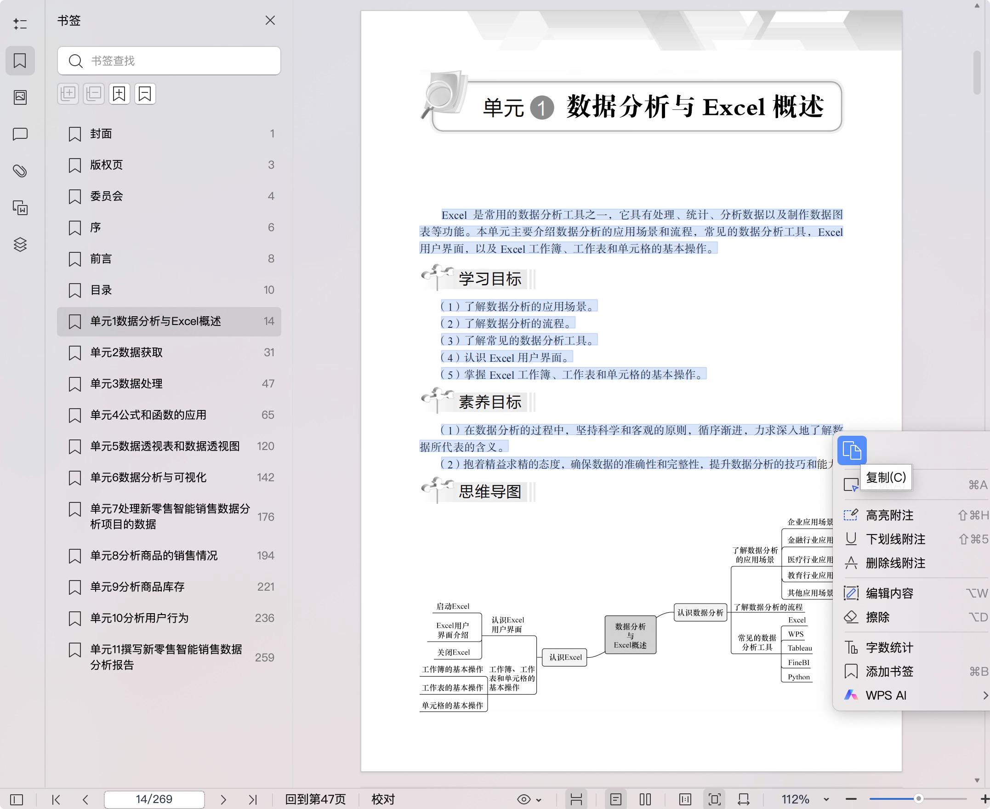Enable single page view mode
990x809 pixels.
pyautogui.click(x=616, y=800)
